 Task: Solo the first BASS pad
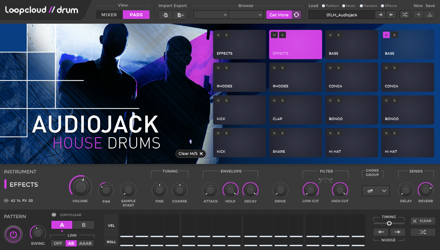pyautogui.click(x=338, y=35)
